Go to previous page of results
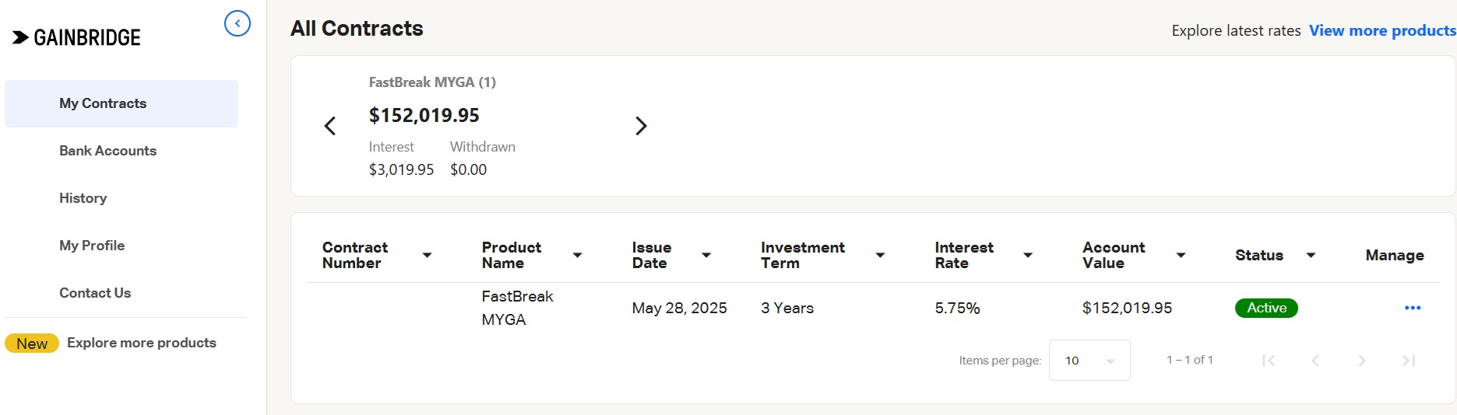Viewport: 1457px width, 415px height. coord(1315,361)
